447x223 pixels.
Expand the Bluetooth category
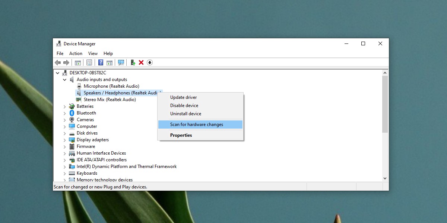tap(64, 113)
